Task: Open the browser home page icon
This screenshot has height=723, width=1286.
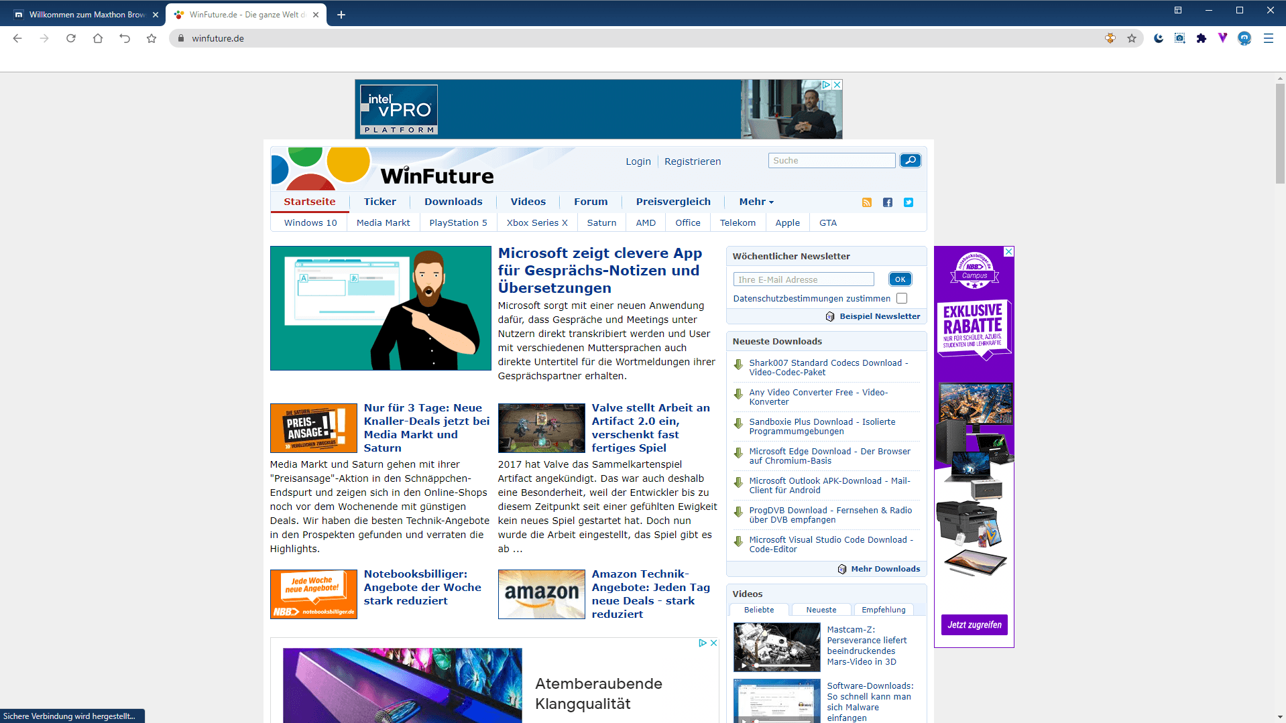Action: coord(98,38)
